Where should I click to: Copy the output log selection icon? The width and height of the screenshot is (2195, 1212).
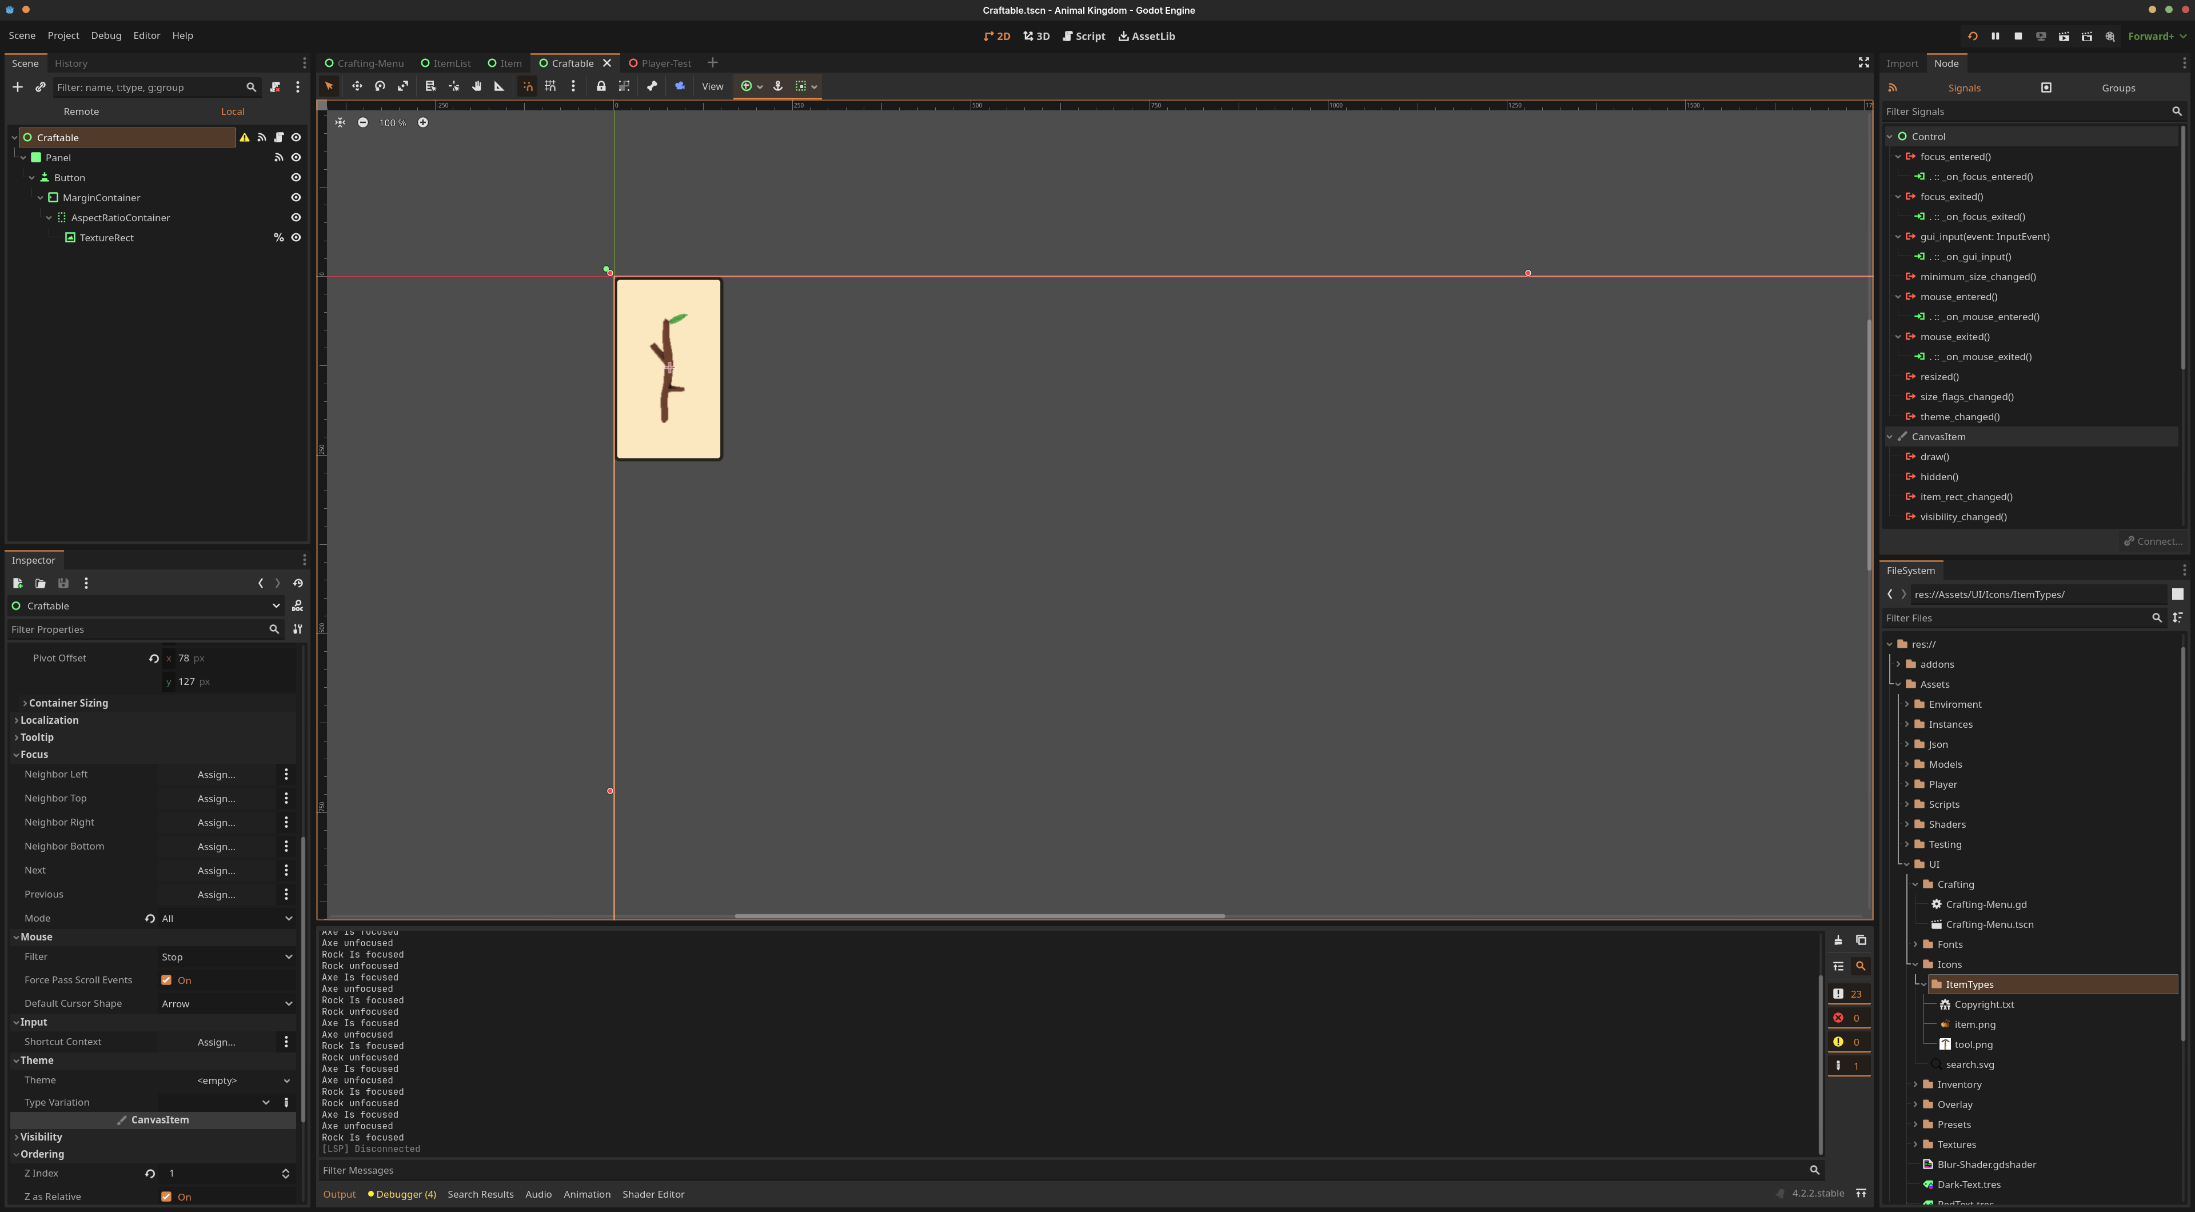tap(1861, 940)
